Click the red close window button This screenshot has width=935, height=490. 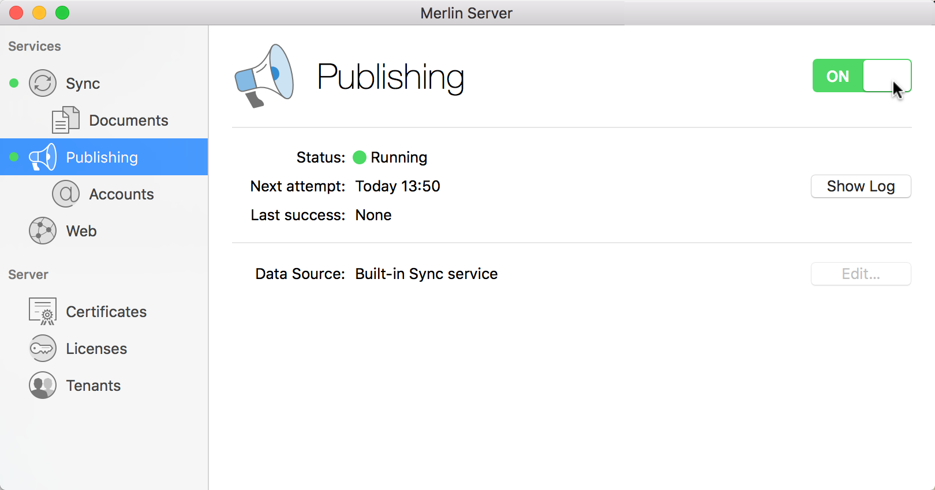point(16,13)
